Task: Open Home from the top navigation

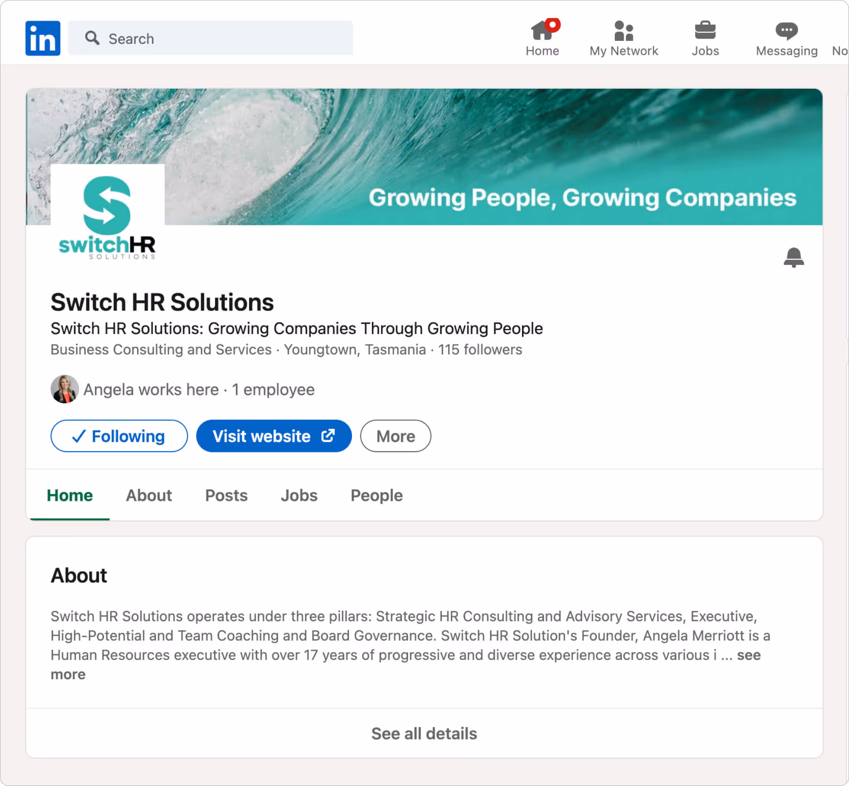Action: coord(542,38)
